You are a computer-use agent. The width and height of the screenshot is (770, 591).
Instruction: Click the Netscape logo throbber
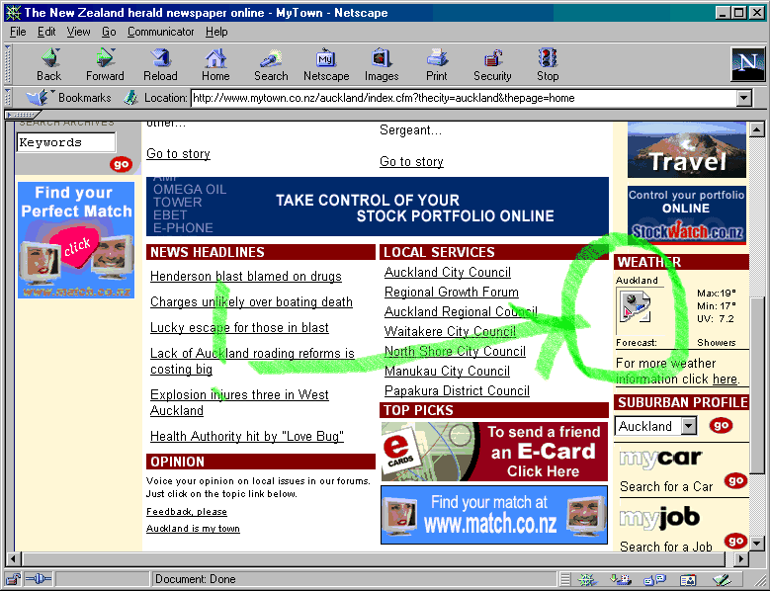748,64
